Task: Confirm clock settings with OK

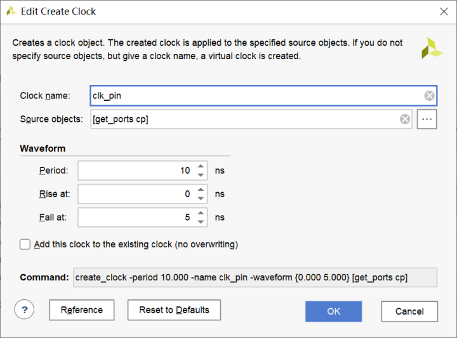Action: click(x=333, y=311)
